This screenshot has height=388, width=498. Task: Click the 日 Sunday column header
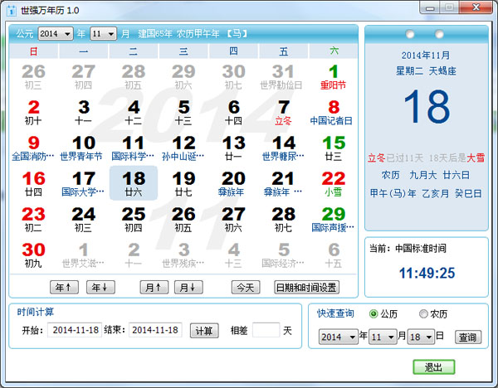point(34,51)
